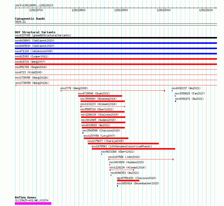Image resolution: width=224 pixels, height=206 pixels.
Task: Click the blue nsv3059815 (Fan2017) marker
Action: (175, 96)
